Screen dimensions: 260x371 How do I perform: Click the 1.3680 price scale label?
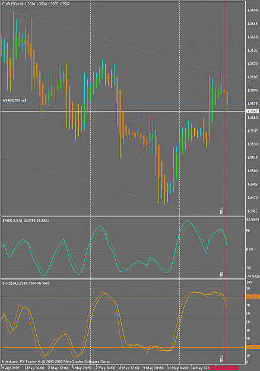252,10
